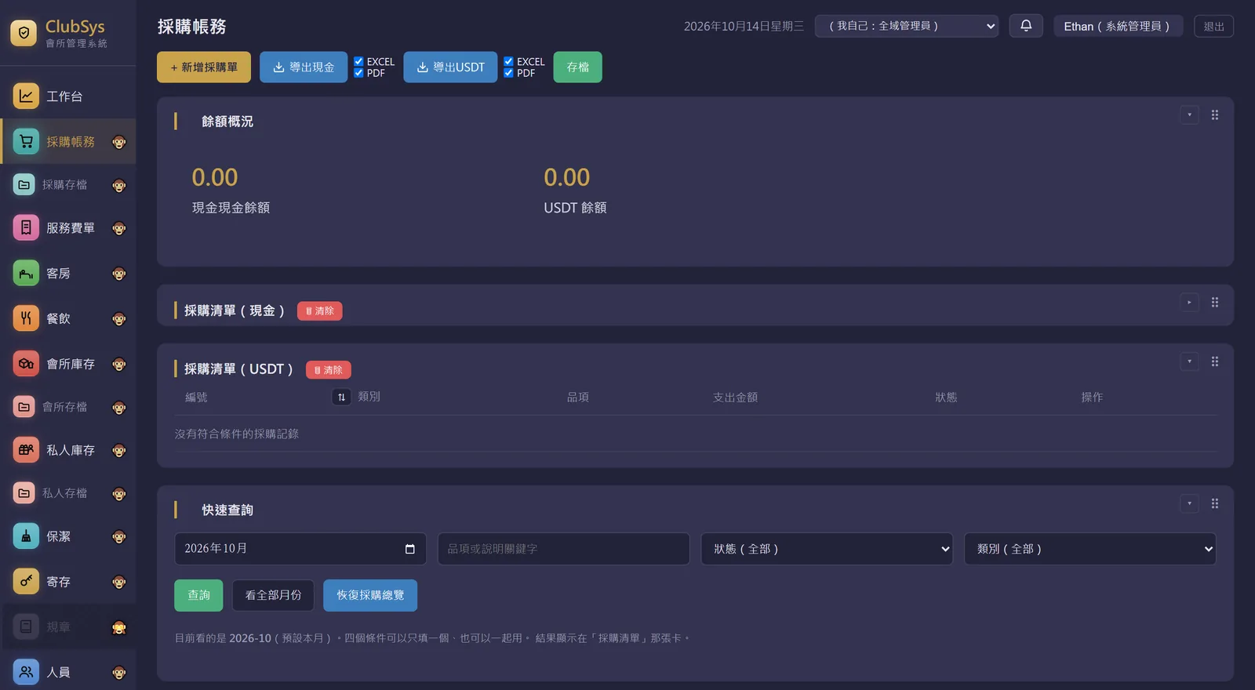Open 會所存檔 in the sidebar
Viewport: 1255px width, 690px height.
[68, 407]
